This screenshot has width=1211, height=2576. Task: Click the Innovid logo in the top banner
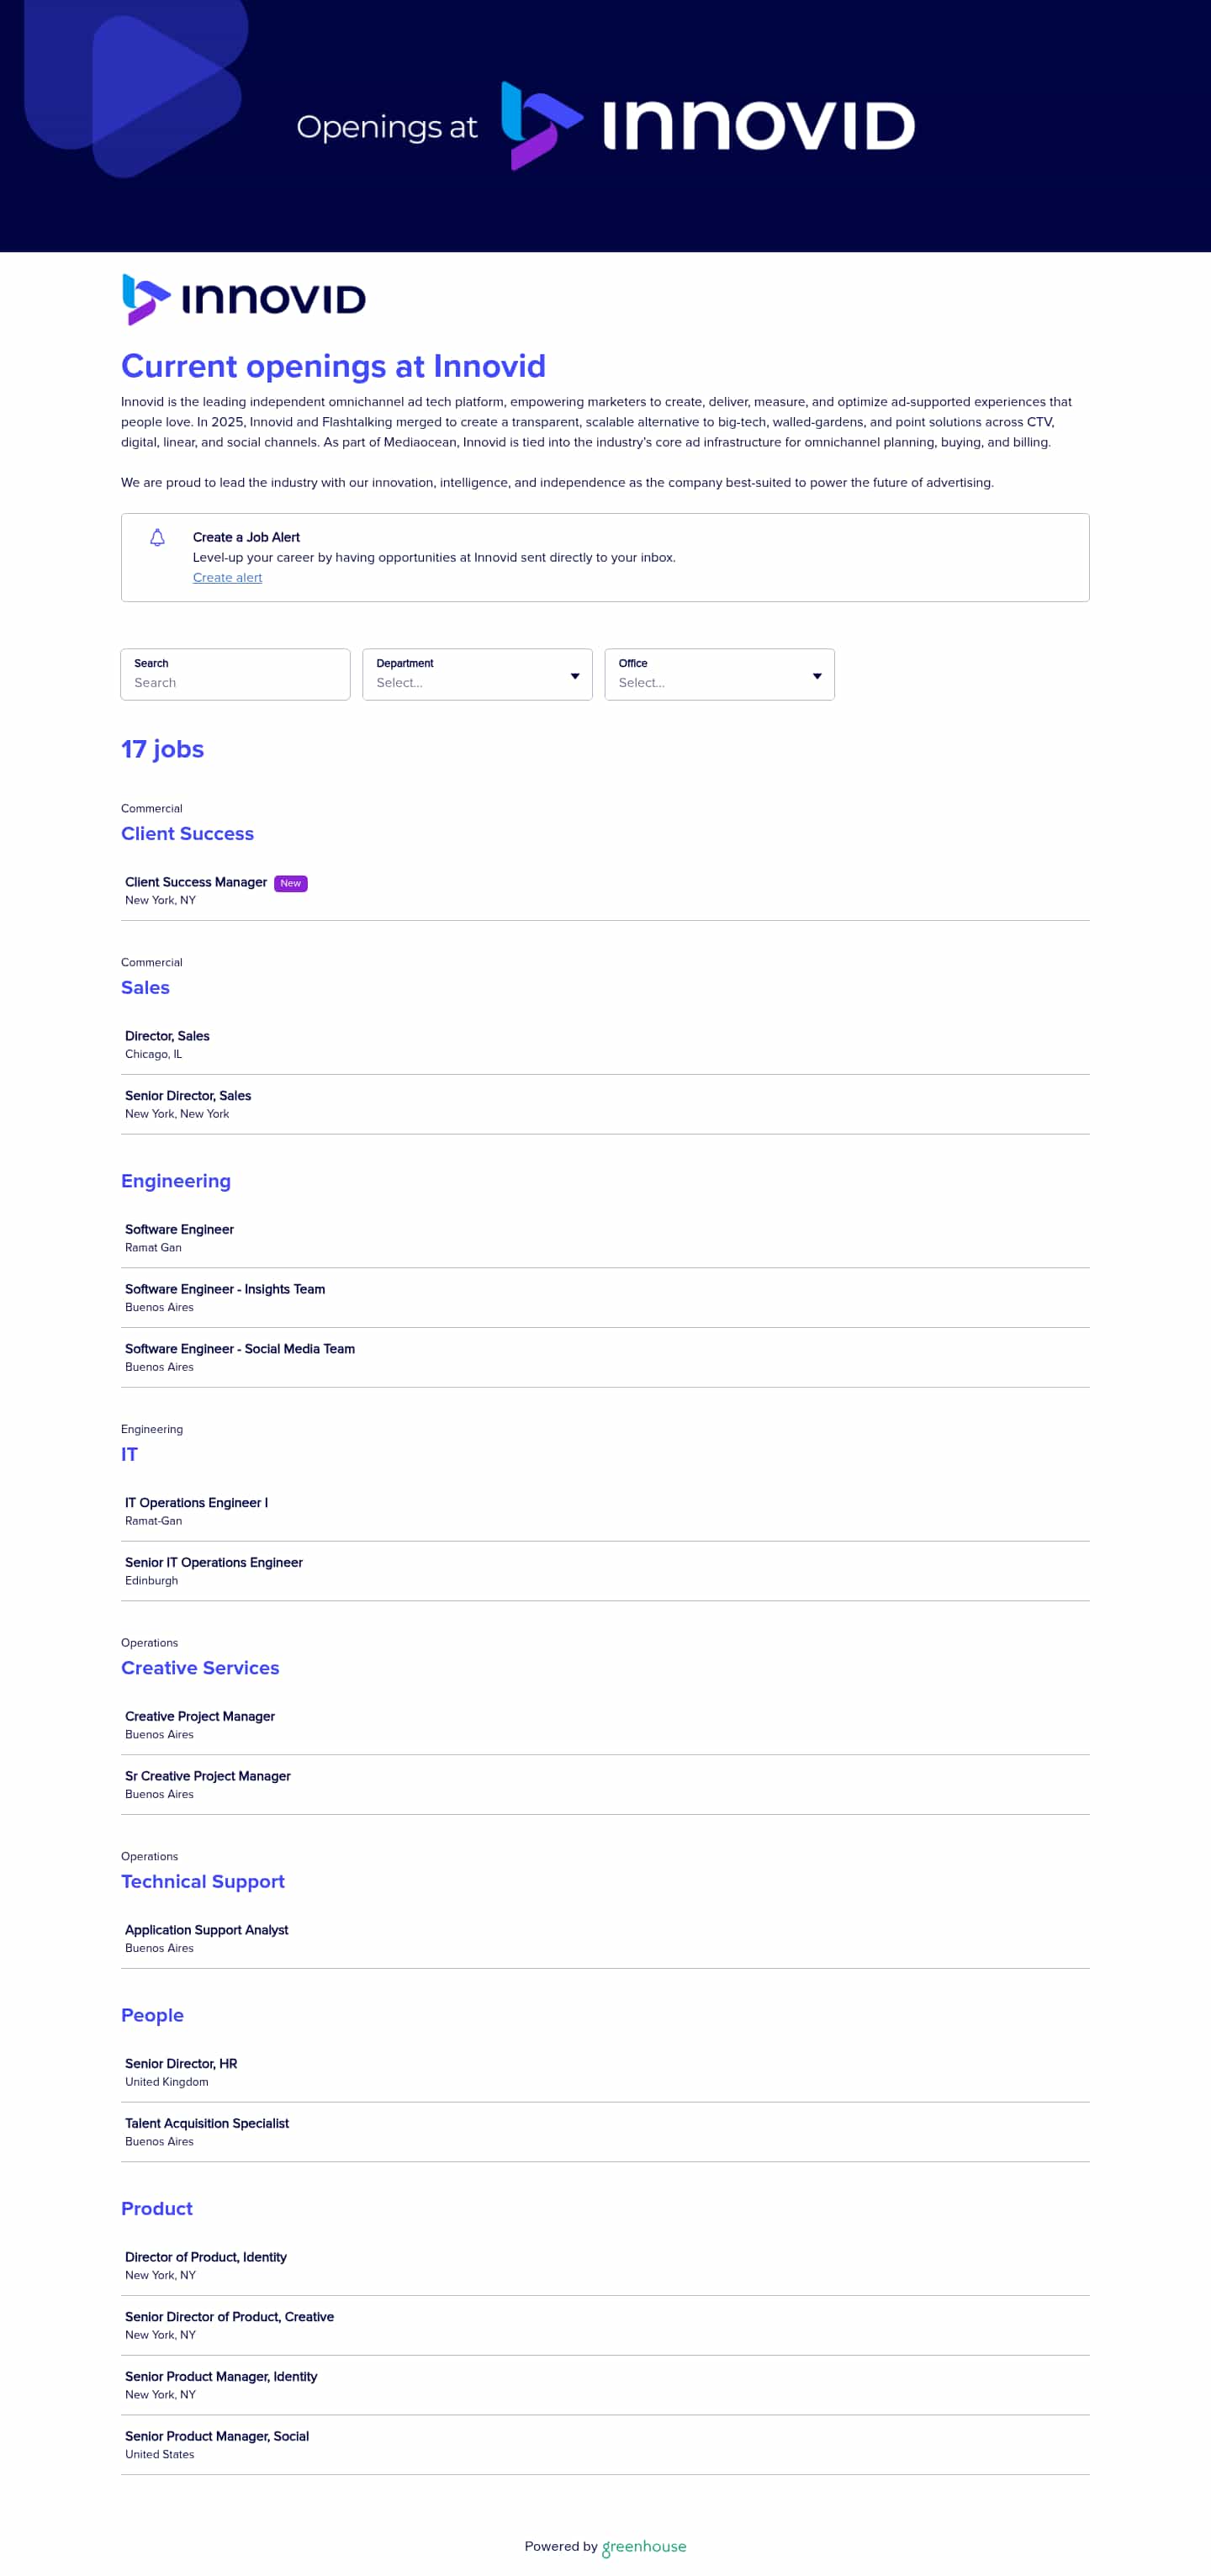[x=708, y=126]
